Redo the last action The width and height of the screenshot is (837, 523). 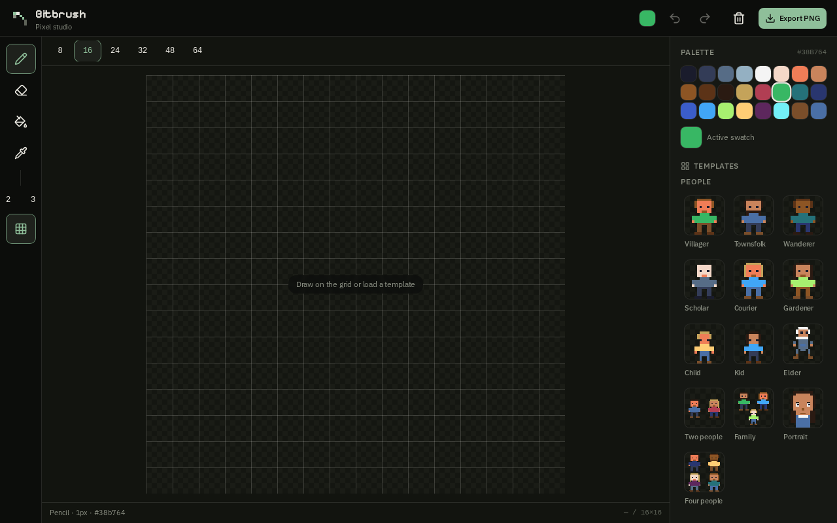pyautogui.click(x=705, y=18)
